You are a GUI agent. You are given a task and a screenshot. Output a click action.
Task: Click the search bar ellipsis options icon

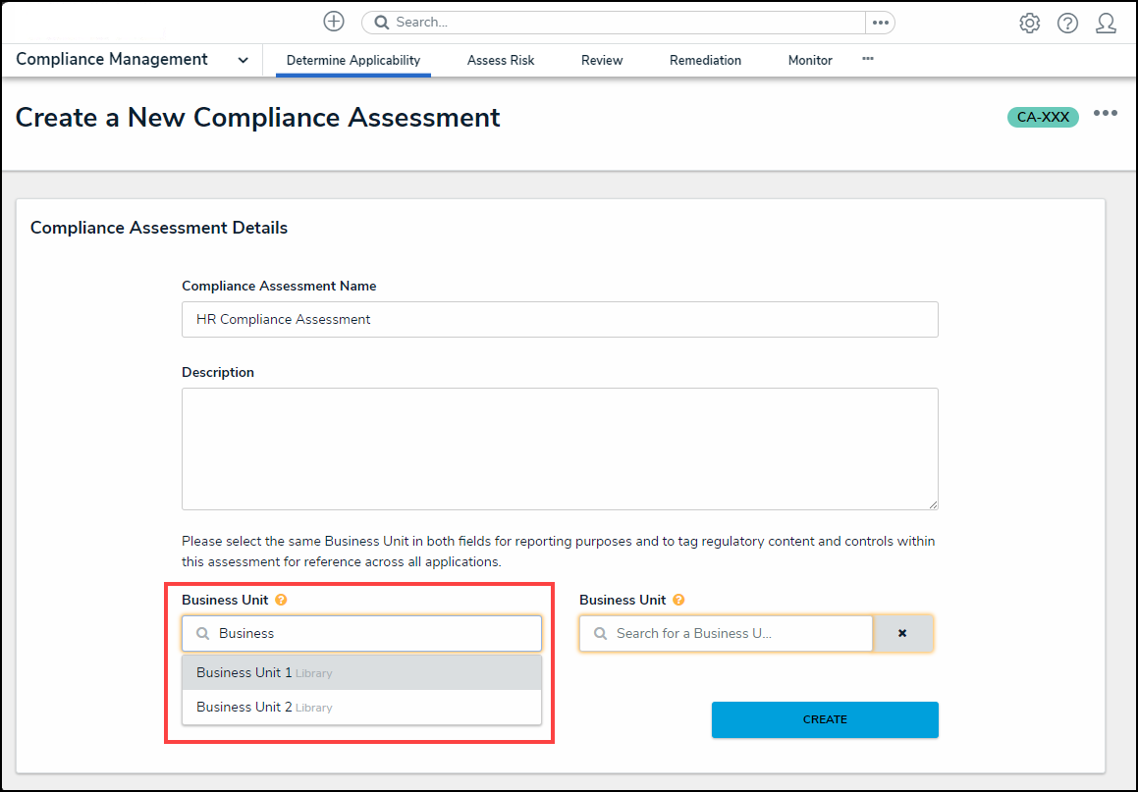(880, 23)
